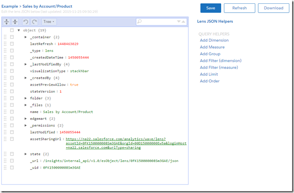Click the Download button
Screen dimensions: 294x193
point(273,8)
